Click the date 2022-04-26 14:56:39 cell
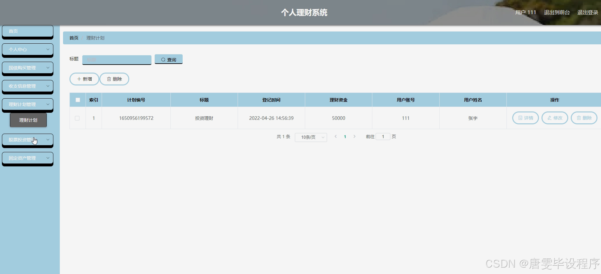 tap(271, 118)
